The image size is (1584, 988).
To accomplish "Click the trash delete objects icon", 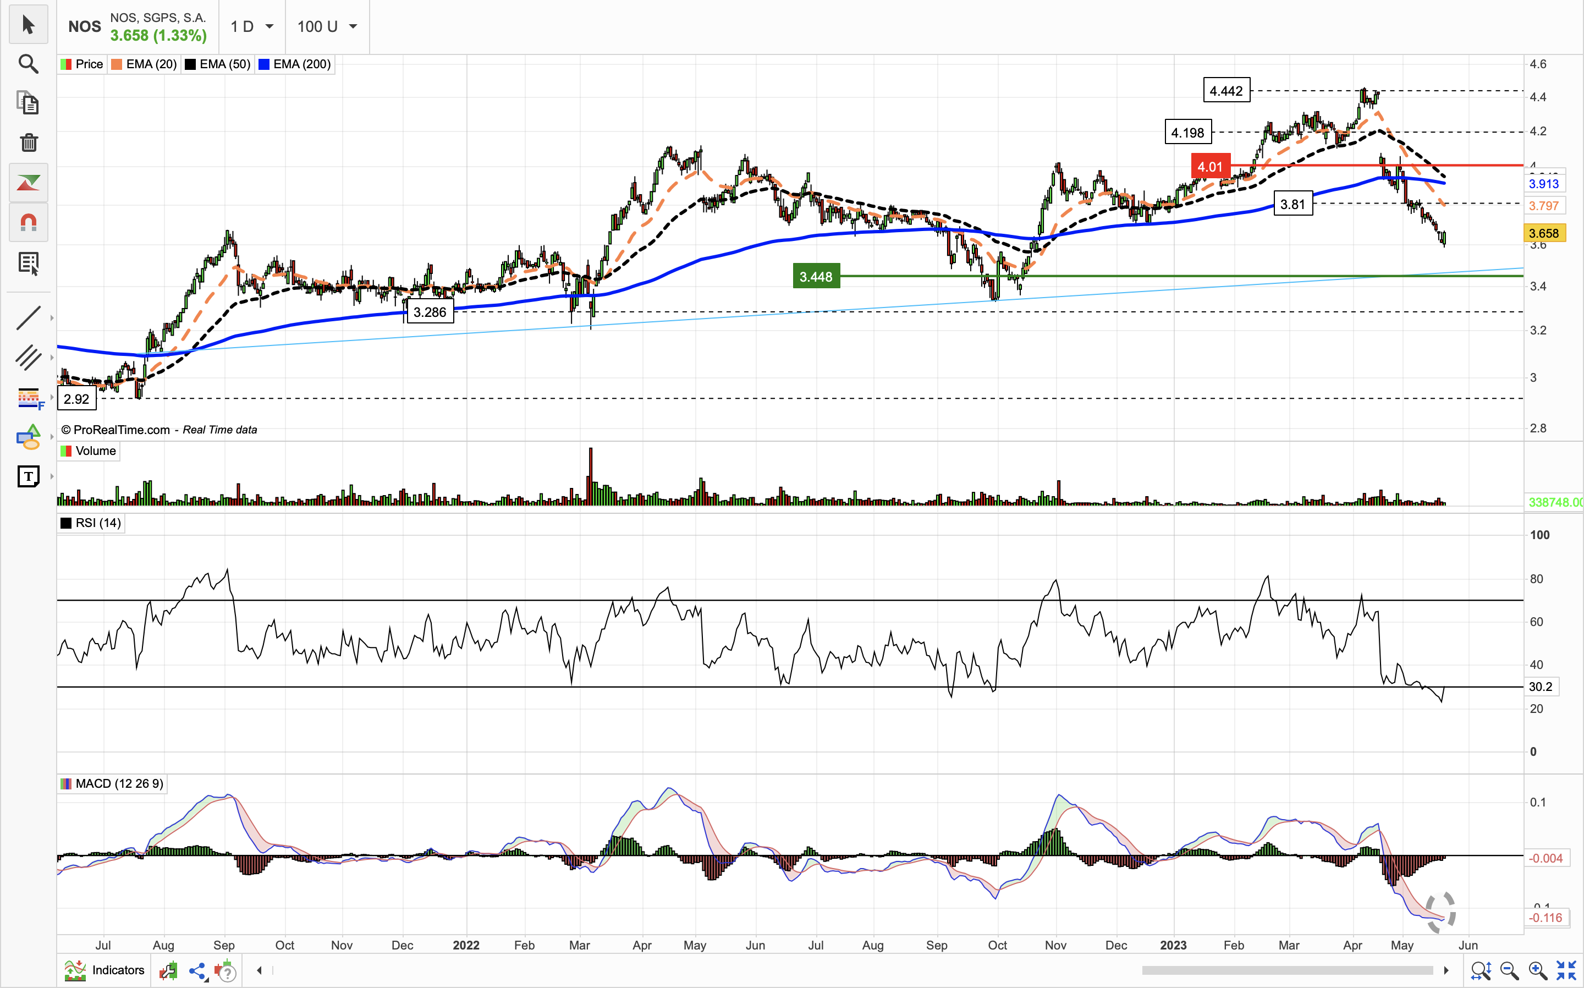I will click(28, 142).
